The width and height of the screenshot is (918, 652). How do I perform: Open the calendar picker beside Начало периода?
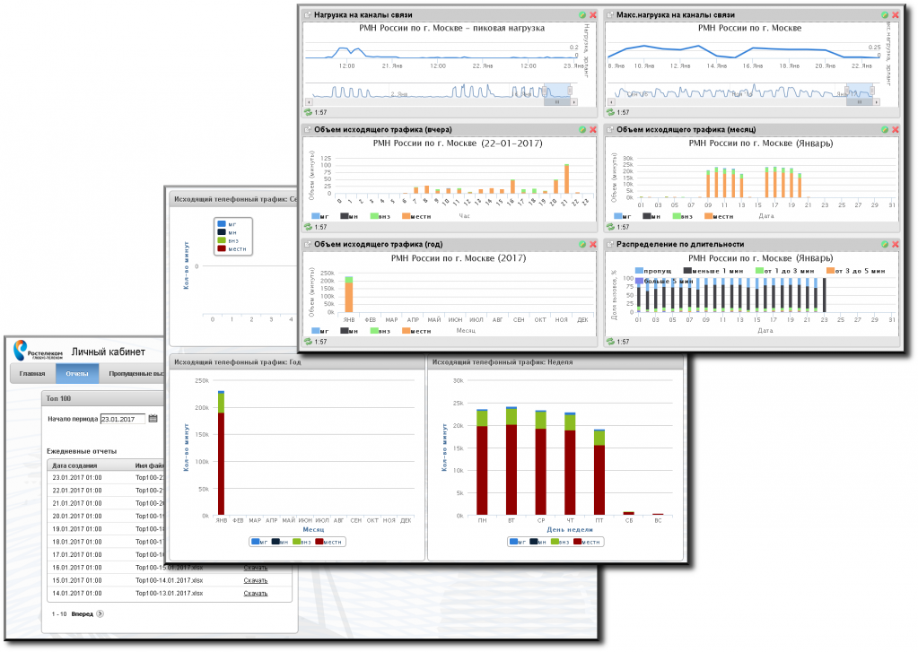click(x=153, y=419)
